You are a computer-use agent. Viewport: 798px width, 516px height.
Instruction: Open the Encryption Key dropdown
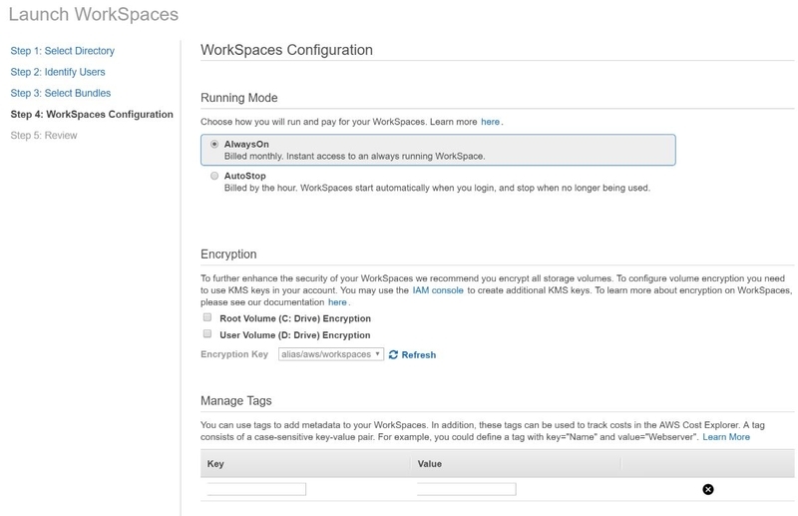(x=331, y=354)
